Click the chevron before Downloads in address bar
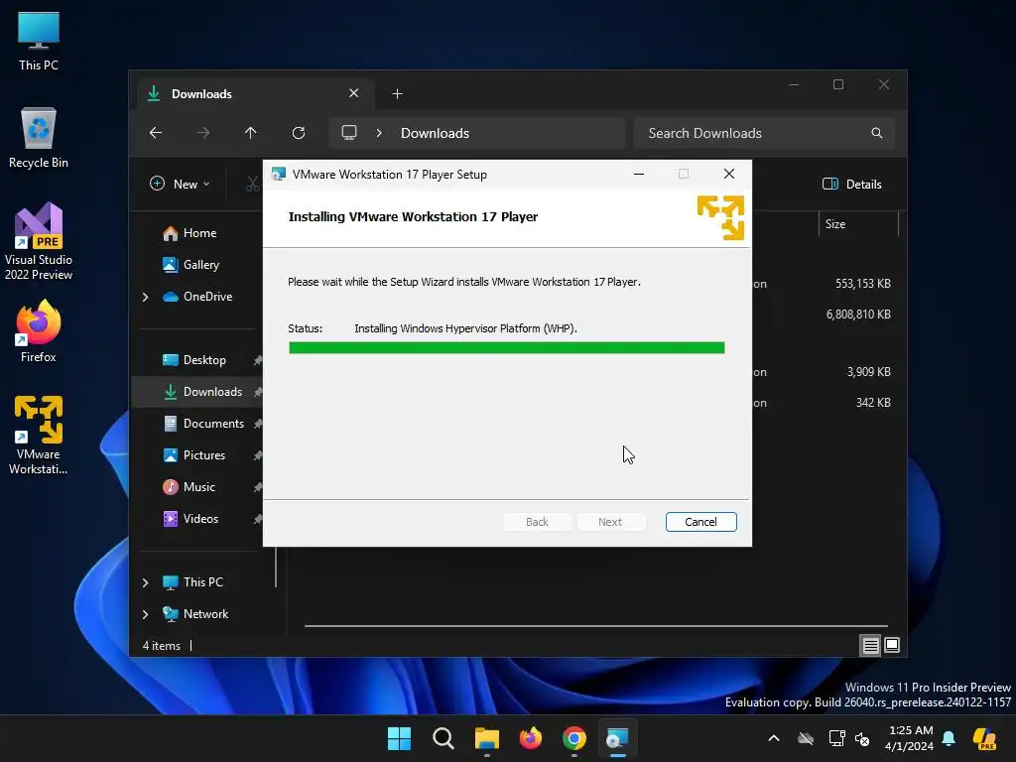 379,133
